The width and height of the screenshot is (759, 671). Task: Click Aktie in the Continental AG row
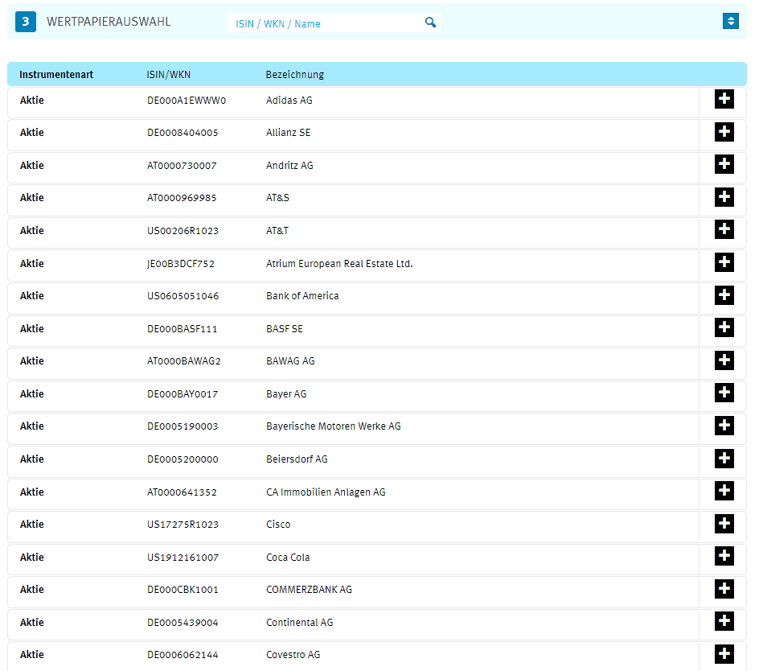tap(32, 622)
